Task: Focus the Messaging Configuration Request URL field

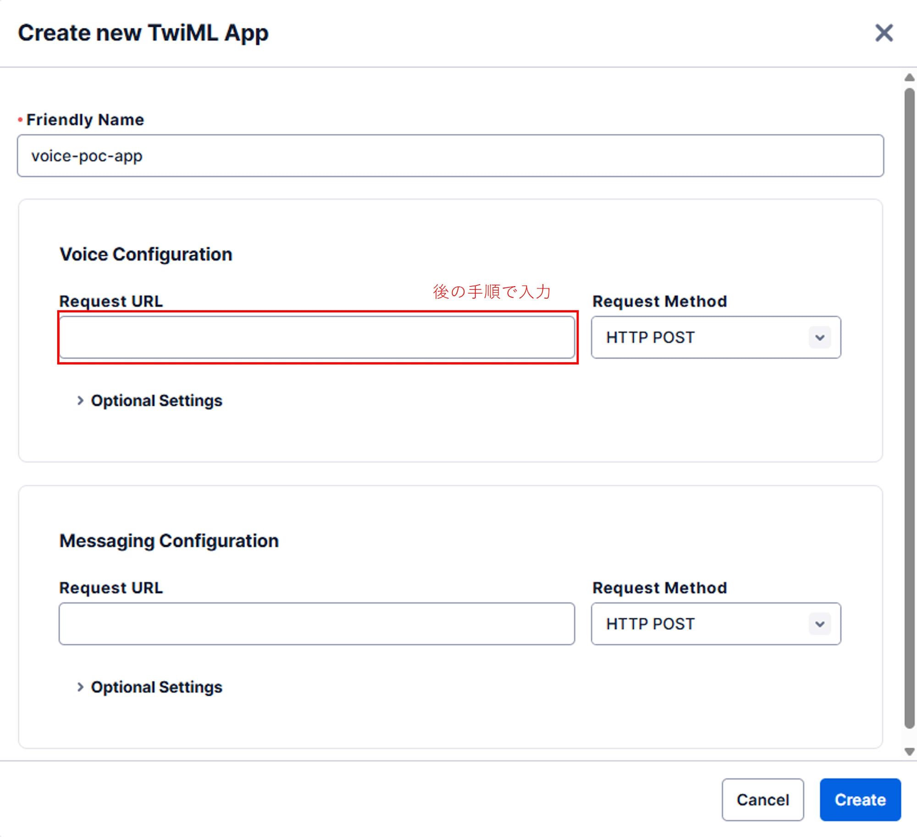Action: pos(317,624)
